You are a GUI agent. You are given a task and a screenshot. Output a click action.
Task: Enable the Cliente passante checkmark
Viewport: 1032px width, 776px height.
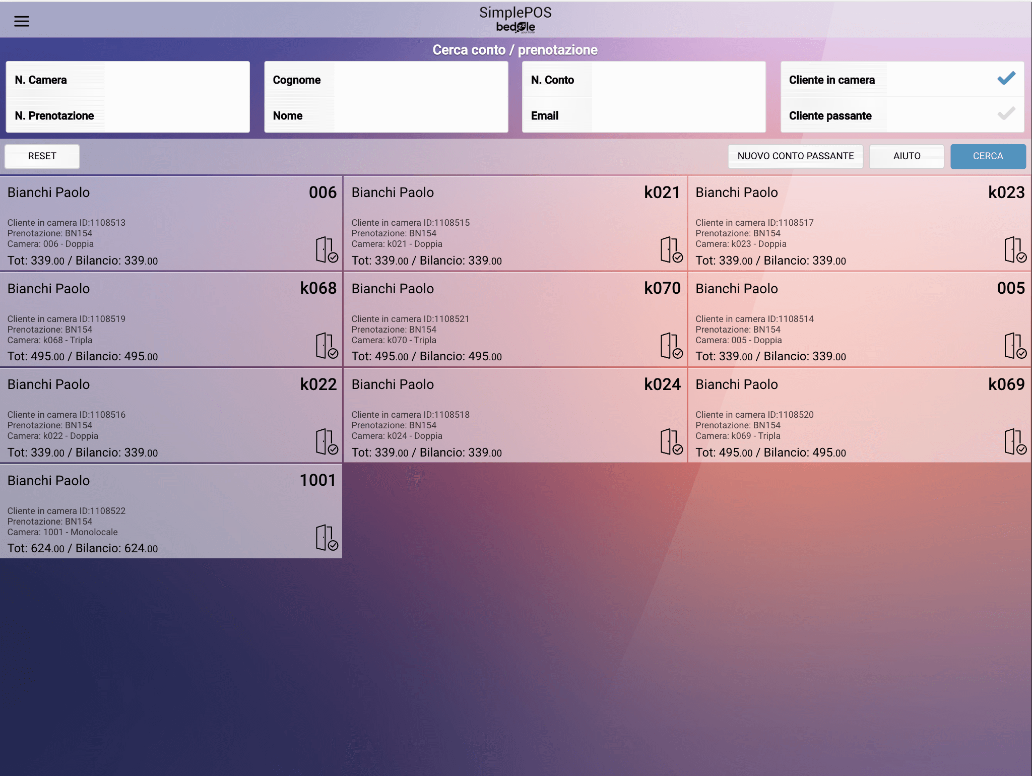click(1006, 114)
